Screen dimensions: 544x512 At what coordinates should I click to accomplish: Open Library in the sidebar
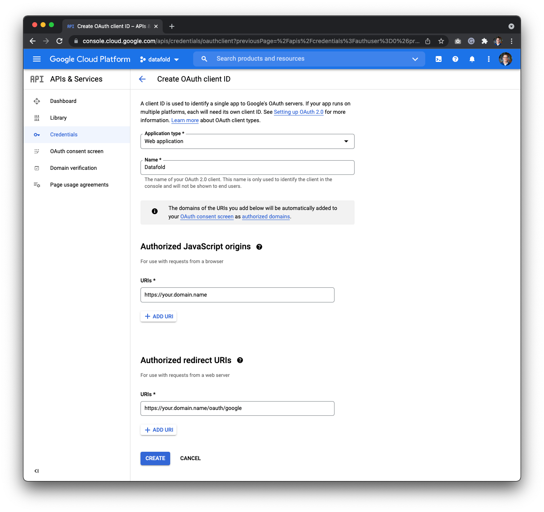point(77,118)
